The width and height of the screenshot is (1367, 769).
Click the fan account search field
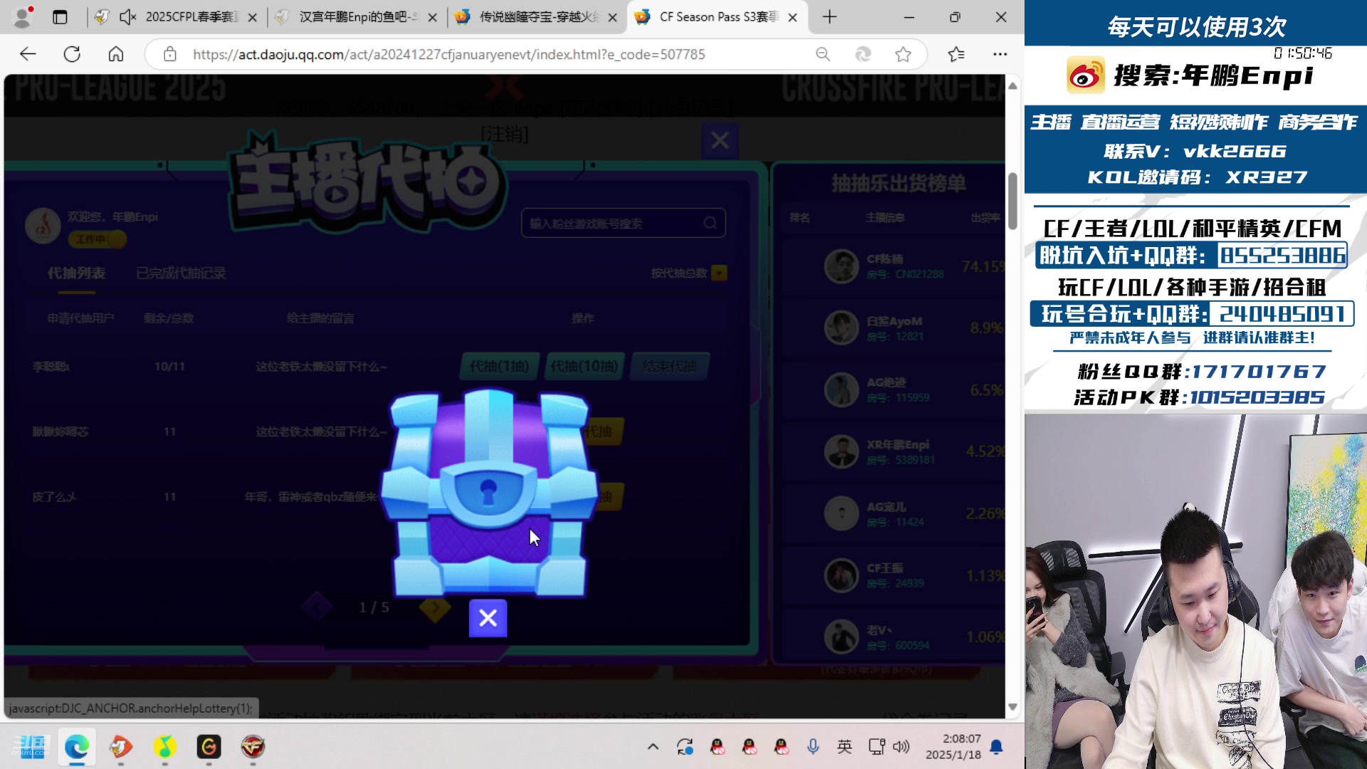(x=614, y=224)
